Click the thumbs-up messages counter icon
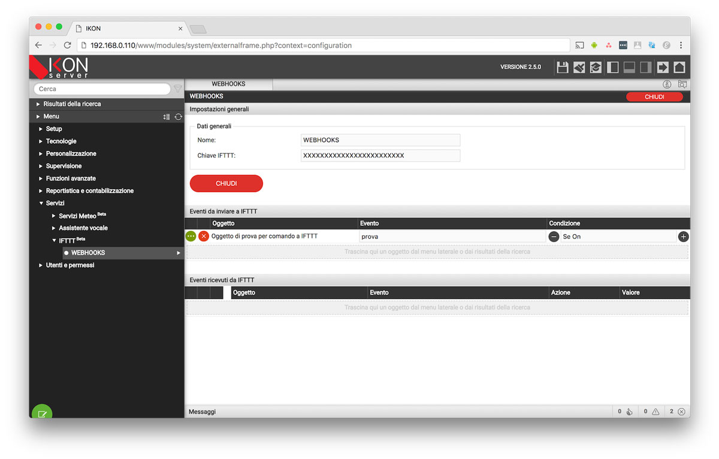The image size is (719, 459). [630, 412]
